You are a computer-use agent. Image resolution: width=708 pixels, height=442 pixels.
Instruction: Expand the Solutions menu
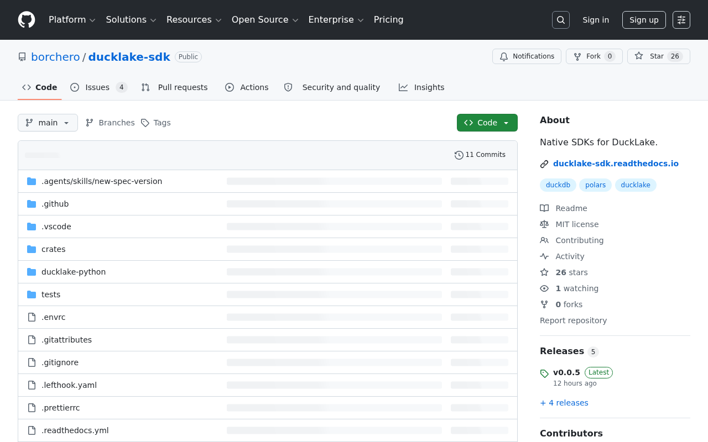coord(131,20)
